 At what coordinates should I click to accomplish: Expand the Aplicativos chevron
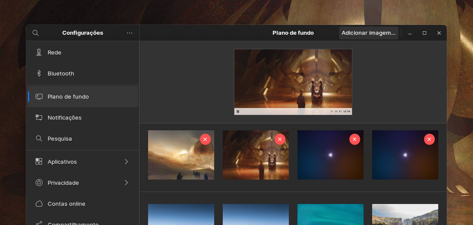pyautogui.click(x=126, y=162)
